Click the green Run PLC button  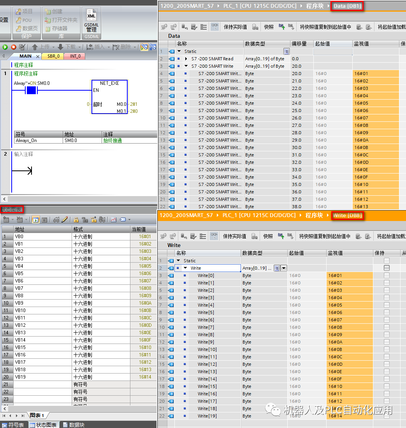tap(5, 47)
